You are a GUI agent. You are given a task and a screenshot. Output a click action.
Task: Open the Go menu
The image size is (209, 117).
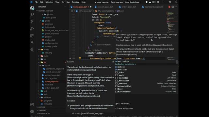tap(63, 2)
